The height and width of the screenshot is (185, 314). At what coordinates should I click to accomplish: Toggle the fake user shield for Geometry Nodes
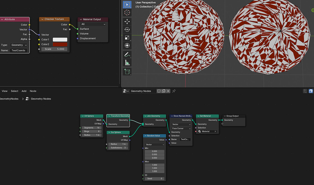point(159,91)
